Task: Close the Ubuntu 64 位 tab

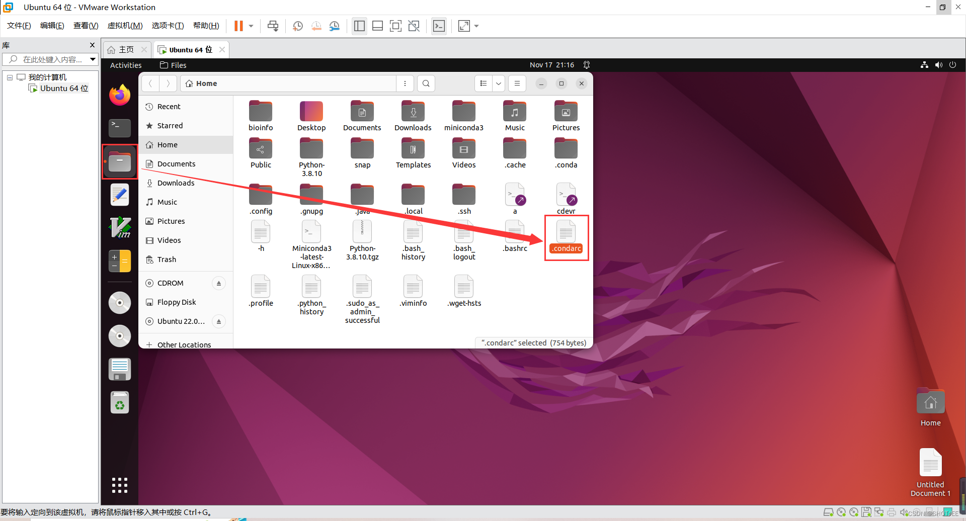Action: pos(222,49)
